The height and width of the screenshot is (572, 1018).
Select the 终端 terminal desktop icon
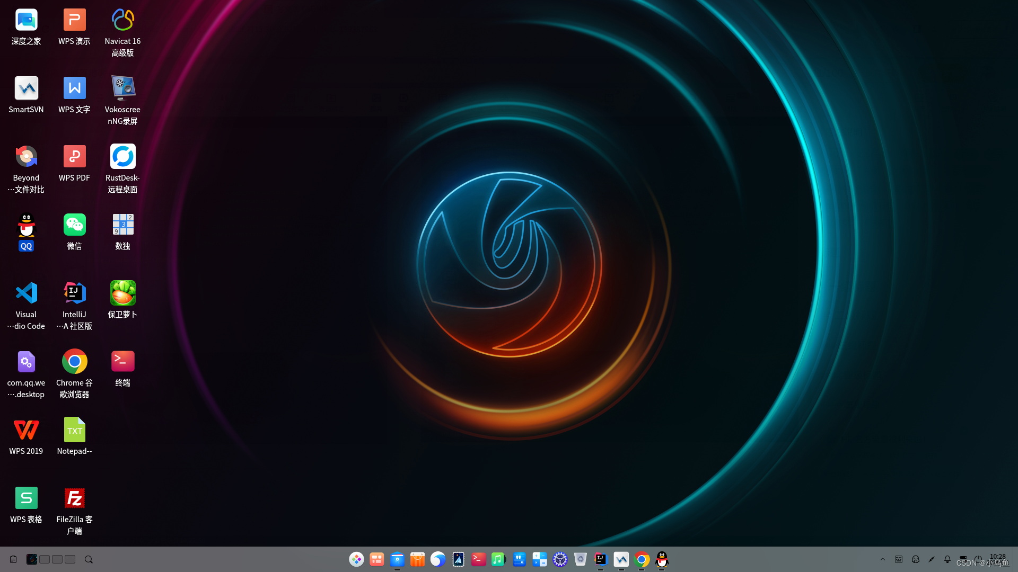[x=122, y=368]
